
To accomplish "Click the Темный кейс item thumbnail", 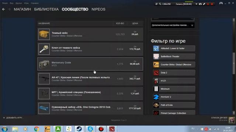I will 44,34.
